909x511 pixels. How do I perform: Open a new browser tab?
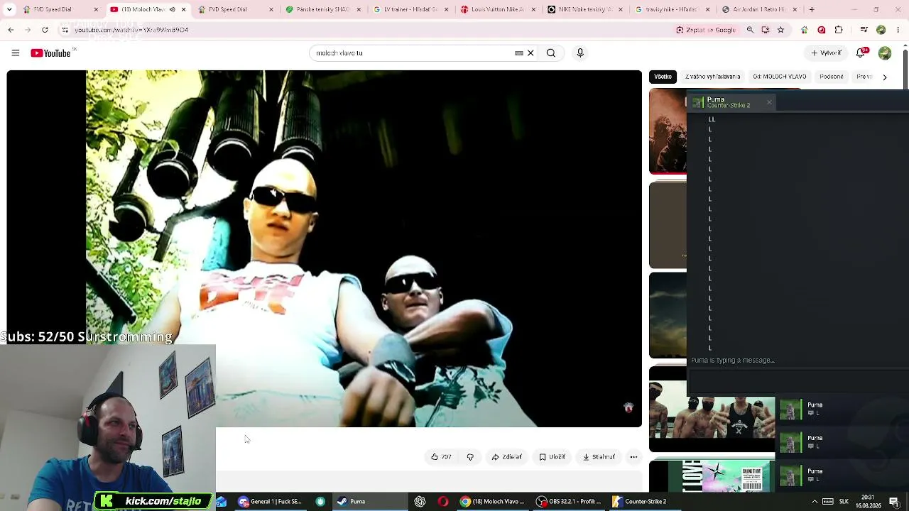point(812,10)
